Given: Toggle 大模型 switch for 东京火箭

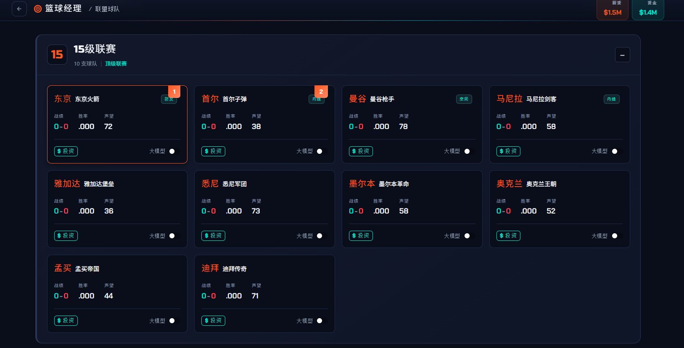Looking at the screenshot, I should pyautogui.click(x=174, y=151).
